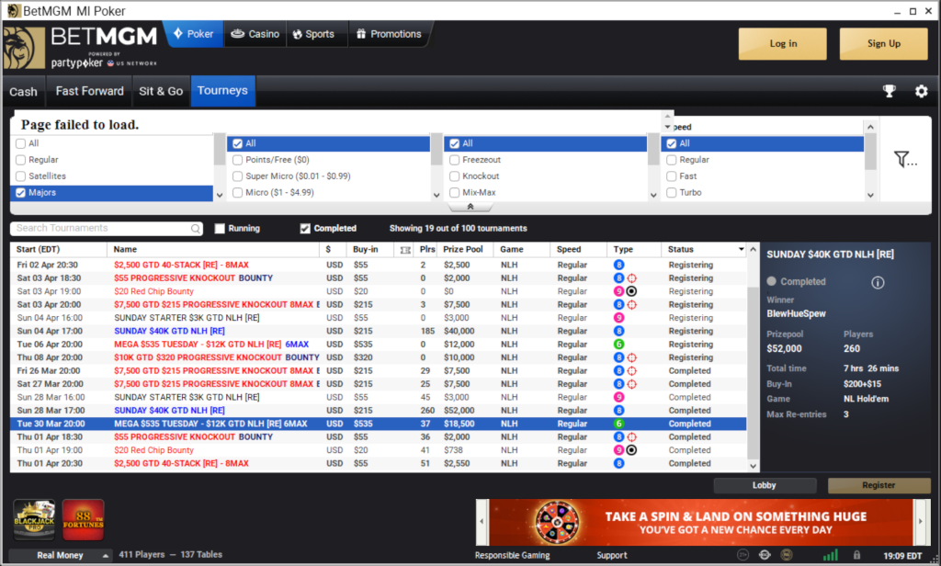Uncheck the Majors filter
The image size is (941, 566).
(21, 193)
